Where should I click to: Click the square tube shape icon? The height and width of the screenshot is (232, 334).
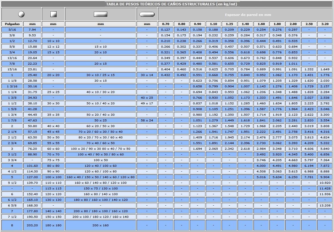[x=53, y=14]
